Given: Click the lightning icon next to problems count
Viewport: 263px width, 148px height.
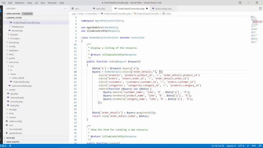Looking at the screenshot, I should (x=10, y=146).
